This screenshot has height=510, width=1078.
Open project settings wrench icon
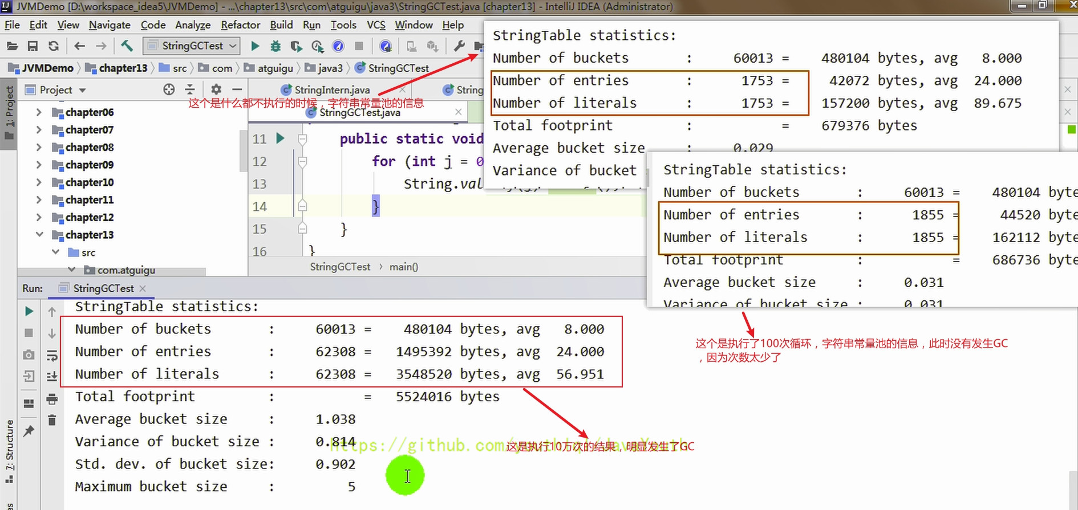(459, 46)
